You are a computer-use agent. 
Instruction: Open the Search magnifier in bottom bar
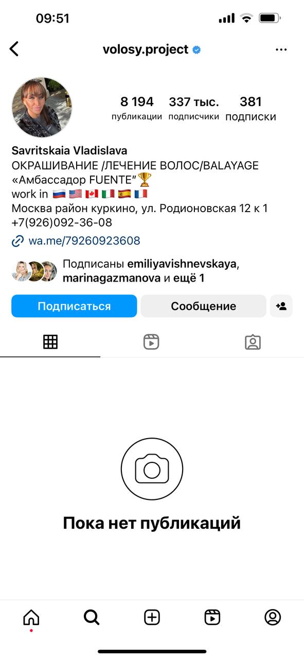click(92, 617)
